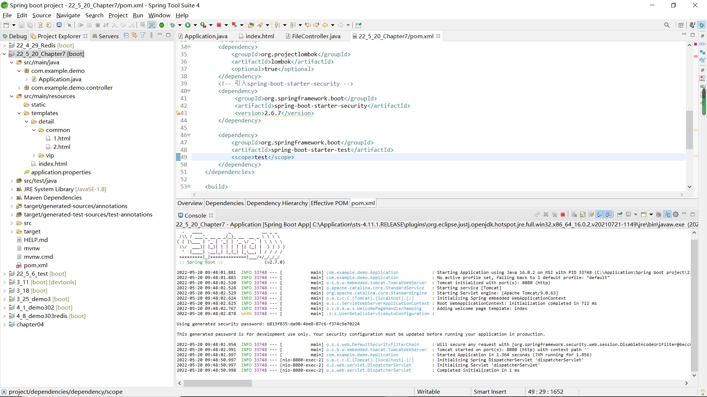Pin the console with the Pin Console icon

pyautogui.click(x=620, y=214)
